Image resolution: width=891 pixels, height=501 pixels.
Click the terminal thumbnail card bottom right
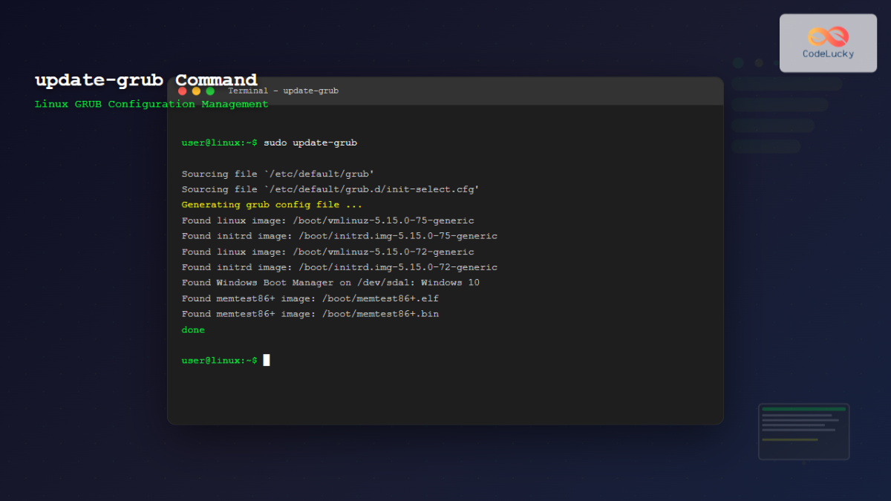(803, 431)
